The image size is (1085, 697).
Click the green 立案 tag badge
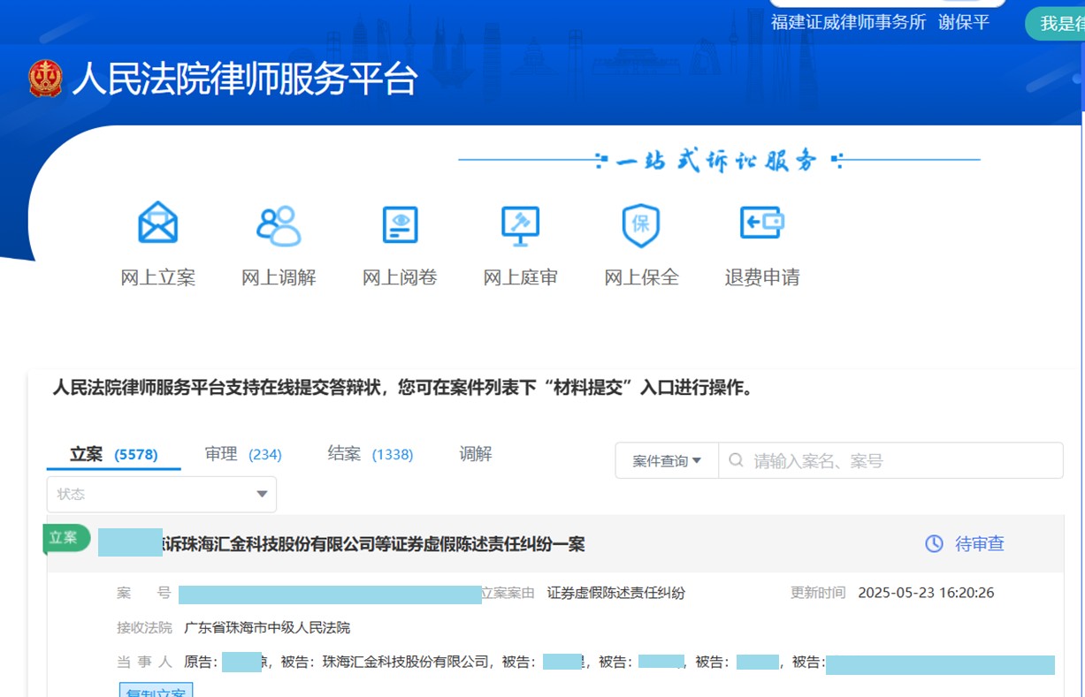coord(66,538)
